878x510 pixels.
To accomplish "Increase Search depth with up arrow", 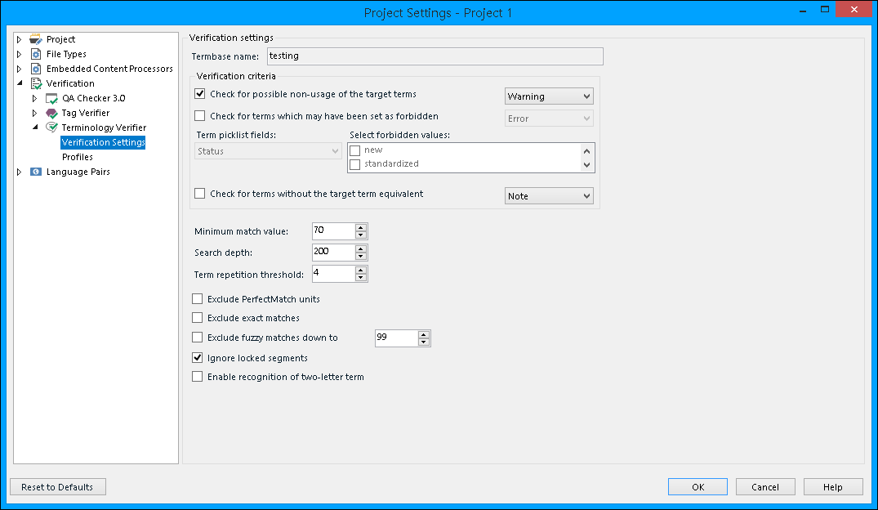I will (361, 248).
